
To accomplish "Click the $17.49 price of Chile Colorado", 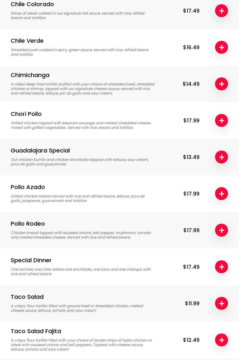I will tap(191, 11).
